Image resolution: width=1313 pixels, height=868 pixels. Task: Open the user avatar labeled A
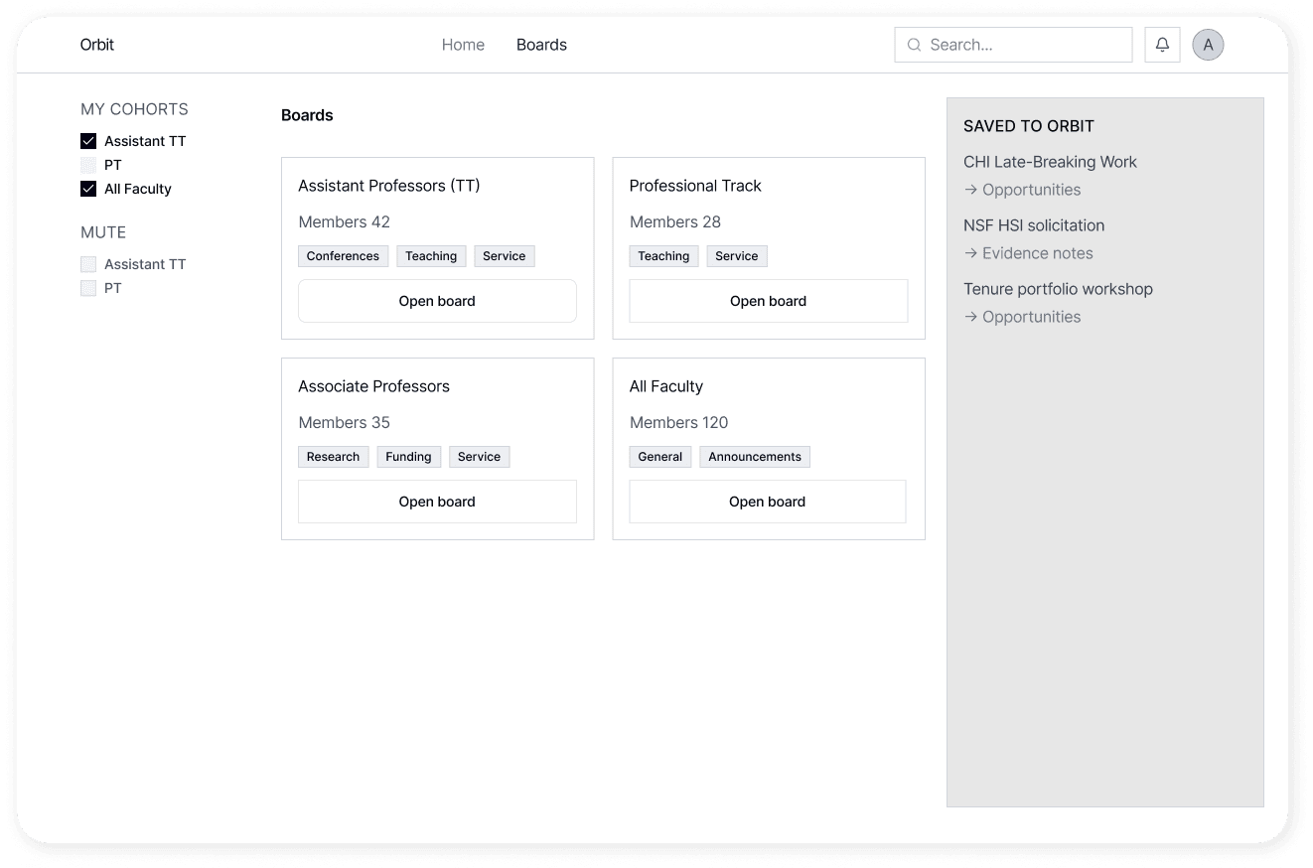(x=1208, y=45)
